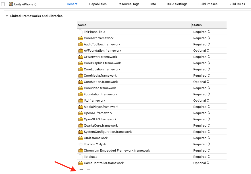This screenshot has height=174, width=251.
Task: Click the Chromium Embedded Framework toolbox icon
Action: click(81, 150)
